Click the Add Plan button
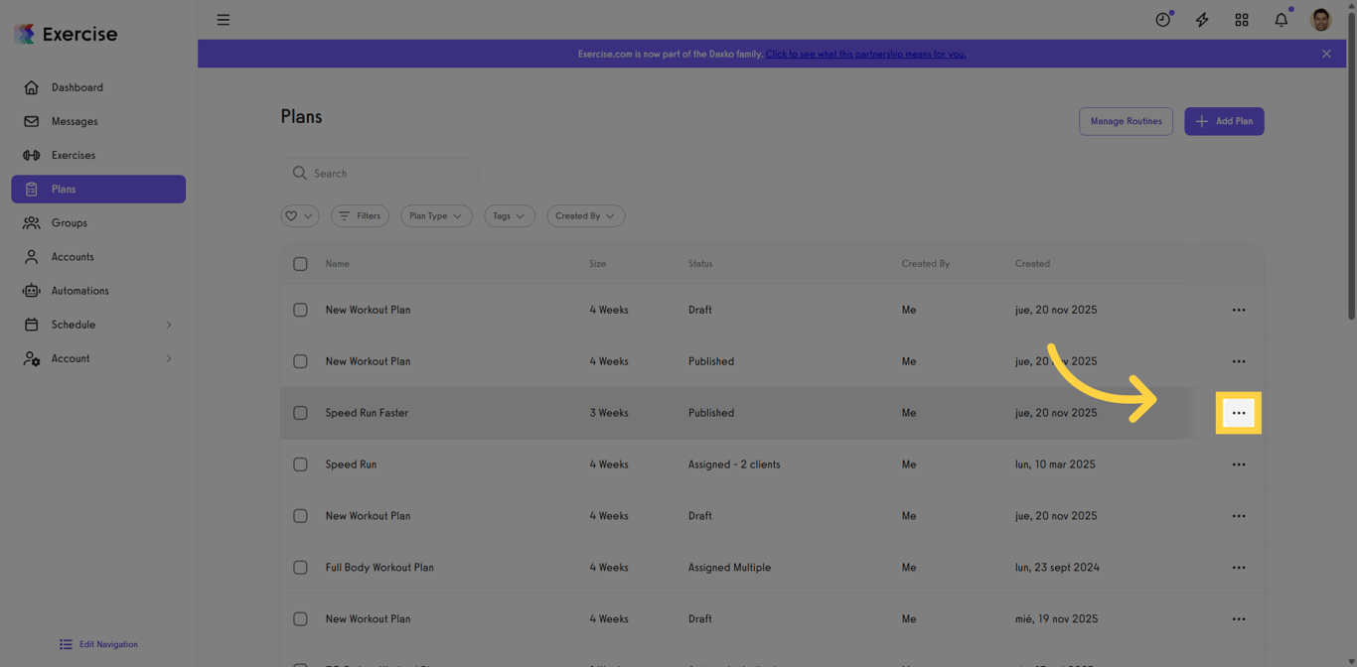 [1224, 121]
